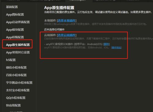The image size is (153, 112).
Task: Delete the anyRTC音视频SDK插件 entry
Action: tap(106, 44)
